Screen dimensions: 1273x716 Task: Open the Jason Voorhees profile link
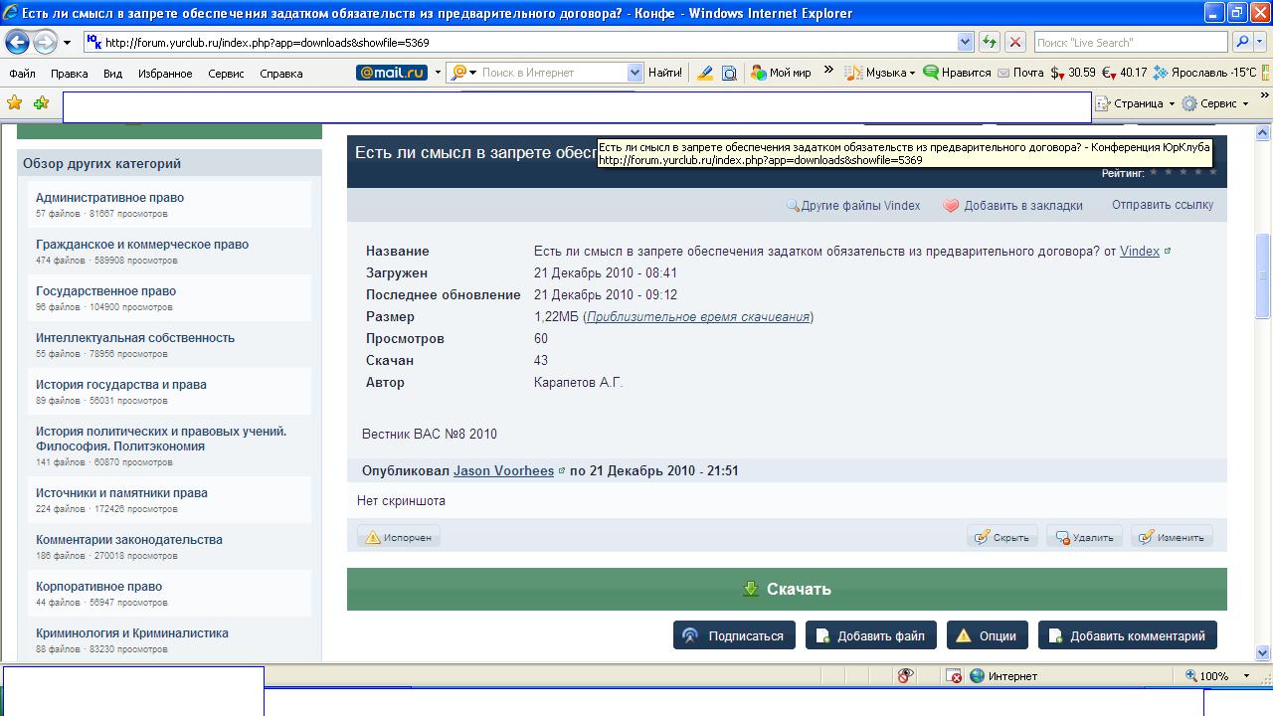pyautogui.click(x=503, y=470)
